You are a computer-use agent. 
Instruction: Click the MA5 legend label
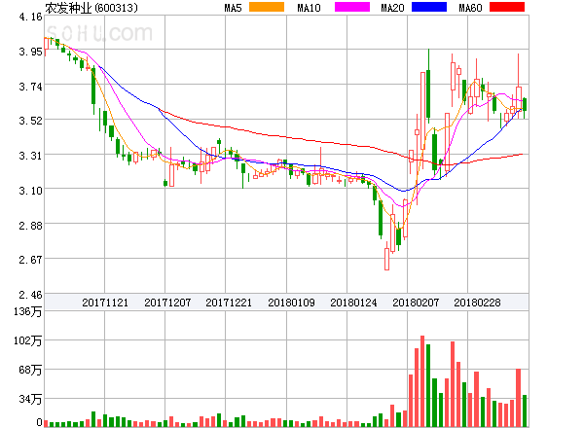point(233,8)
